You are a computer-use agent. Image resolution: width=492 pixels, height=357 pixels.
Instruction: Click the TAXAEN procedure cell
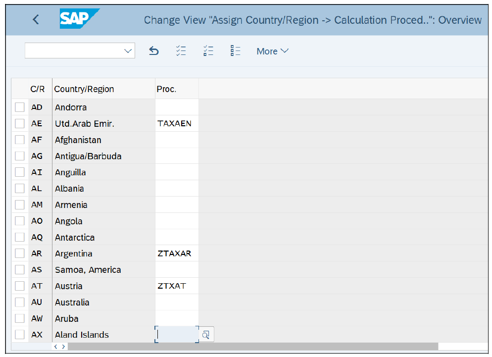coord(176,124)
